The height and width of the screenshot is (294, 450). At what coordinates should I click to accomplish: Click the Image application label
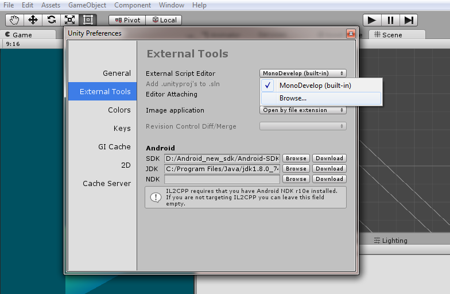pyautogui.click(x=174, y=110)
